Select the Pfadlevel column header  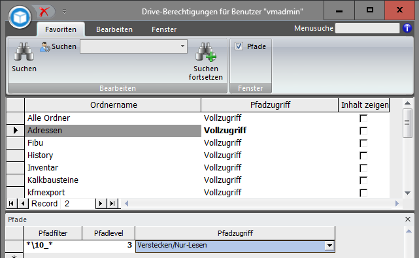(109, 233)
